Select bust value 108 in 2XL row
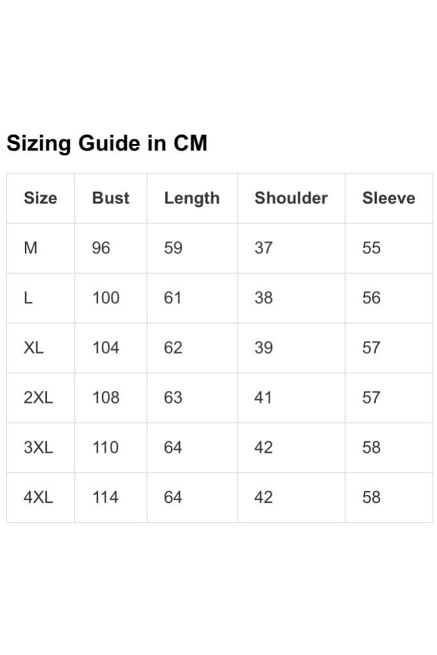This screenshot has width=437, height=655. (x=106, y=397)
